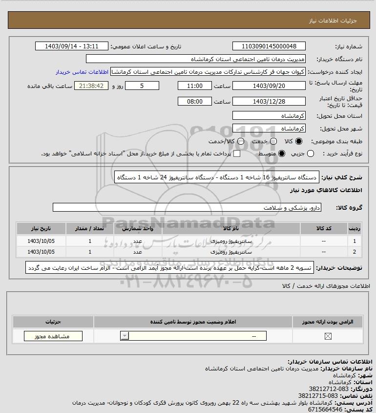Click the need number field 1103090145000048

(x=269, y=46)
